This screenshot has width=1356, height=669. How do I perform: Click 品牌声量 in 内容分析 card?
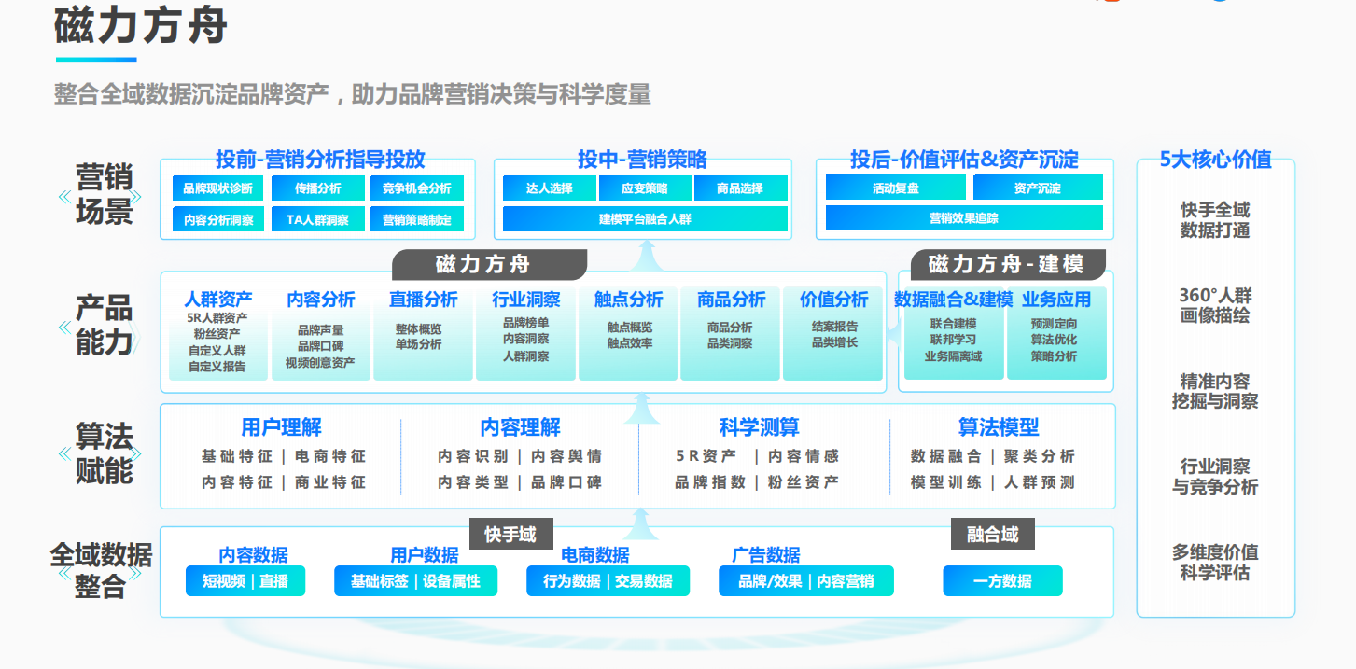pos(320,329)
